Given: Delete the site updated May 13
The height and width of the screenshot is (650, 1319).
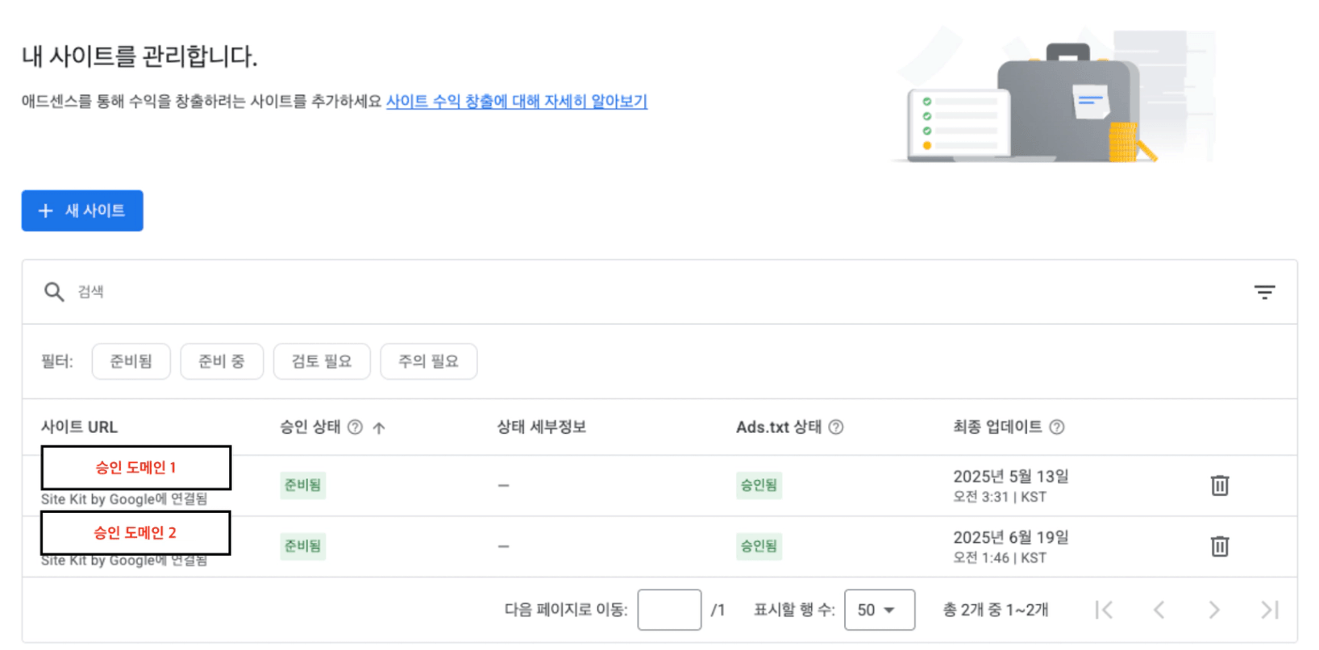Looking at the screenshot, I should pos(1219,485).
